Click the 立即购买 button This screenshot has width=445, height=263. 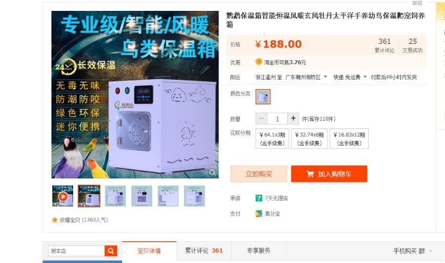[259, 174]
